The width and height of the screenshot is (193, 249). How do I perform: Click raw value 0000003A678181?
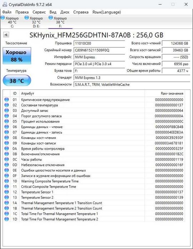pos(169,143)
